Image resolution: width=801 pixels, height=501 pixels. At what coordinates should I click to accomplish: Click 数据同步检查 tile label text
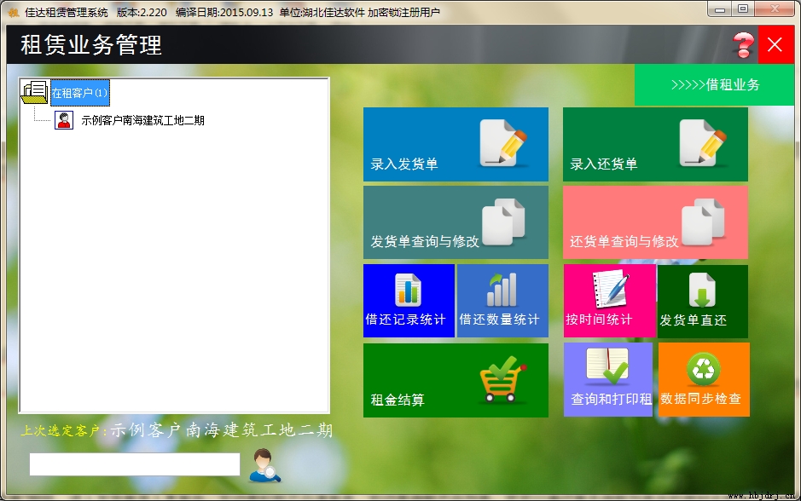(700, 399)
